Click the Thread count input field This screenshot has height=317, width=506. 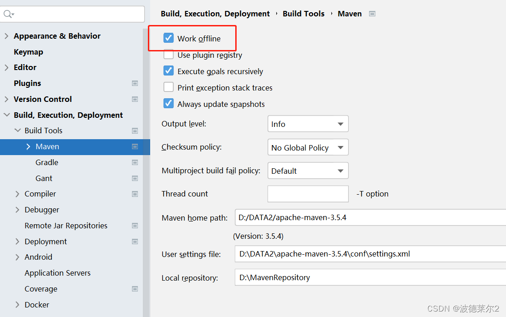pyautogui.click(x=308, y=194)
